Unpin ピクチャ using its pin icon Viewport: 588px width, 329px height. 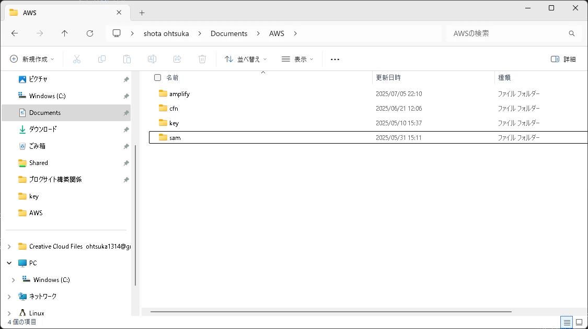click(126, 79)
